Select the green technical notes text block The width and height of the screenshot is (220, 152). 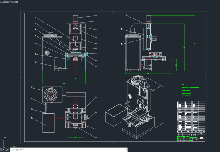[x=190, y=90]
